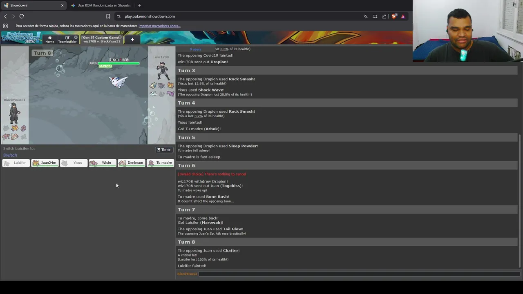Open the Brave Shields icon

point(394,16)
